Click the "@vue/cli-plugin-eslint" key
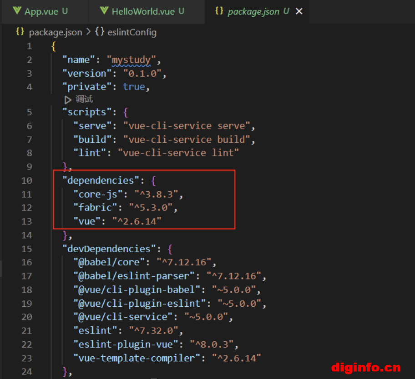Viewport: 415px width, 379px height. (x=140, y=304)
